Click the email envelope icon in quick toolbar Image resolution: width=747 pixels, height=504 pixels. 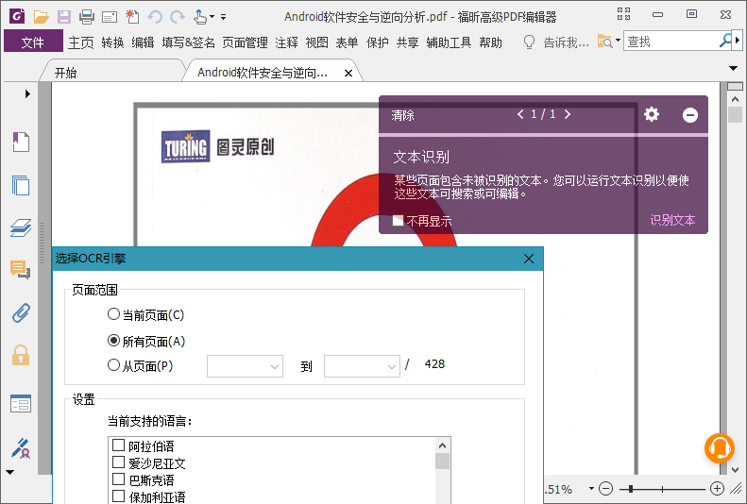point(110,17)
